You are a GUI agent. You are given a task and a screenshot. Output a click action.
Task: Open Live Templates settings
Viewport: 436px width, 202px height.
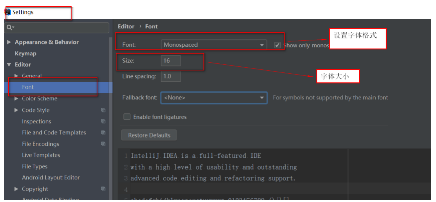pyautogui.click(x=41, y=155)
